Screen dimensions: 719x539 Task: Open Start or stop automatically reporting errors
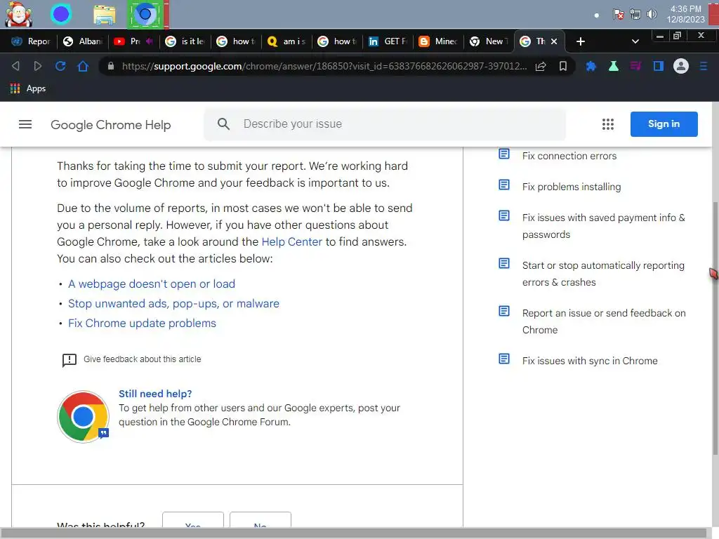[x=603, y=274]
